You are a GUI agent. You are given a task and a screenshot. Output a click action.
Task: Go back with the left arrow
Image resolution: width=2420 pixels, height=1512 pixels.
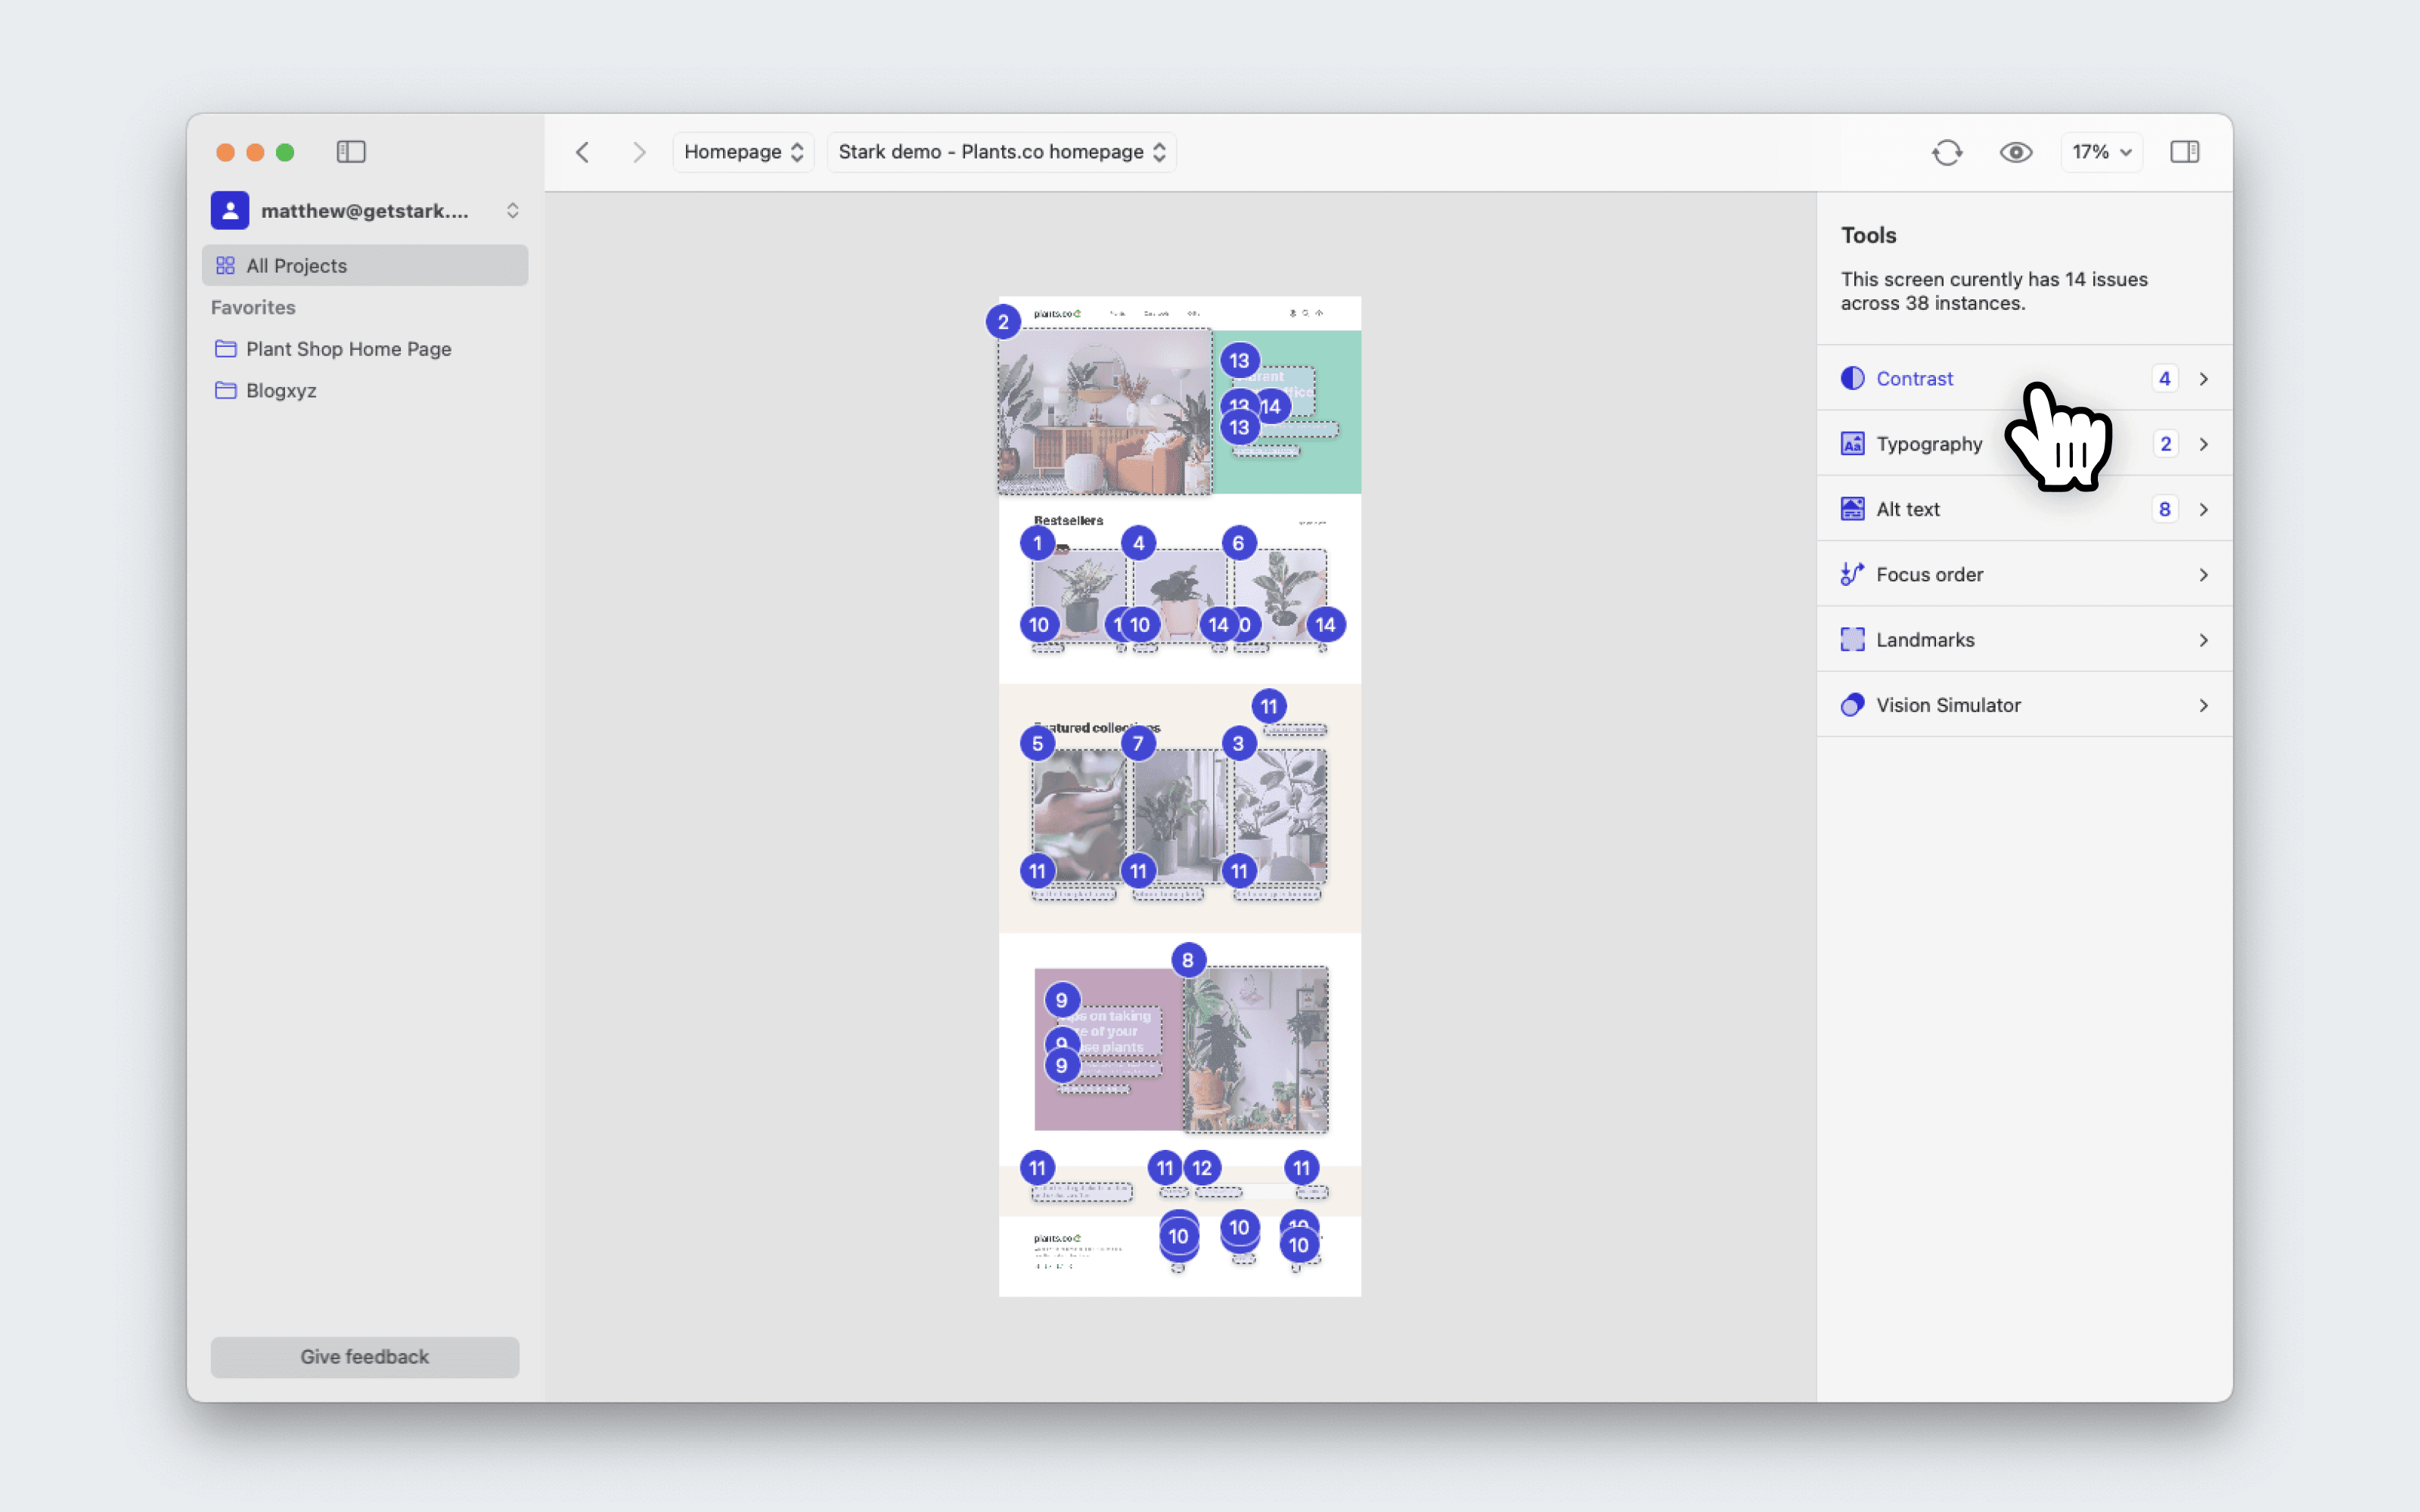tap(583, 152)
